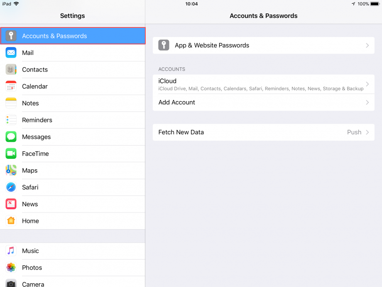Tap the Home house icon

coord(11,221)
